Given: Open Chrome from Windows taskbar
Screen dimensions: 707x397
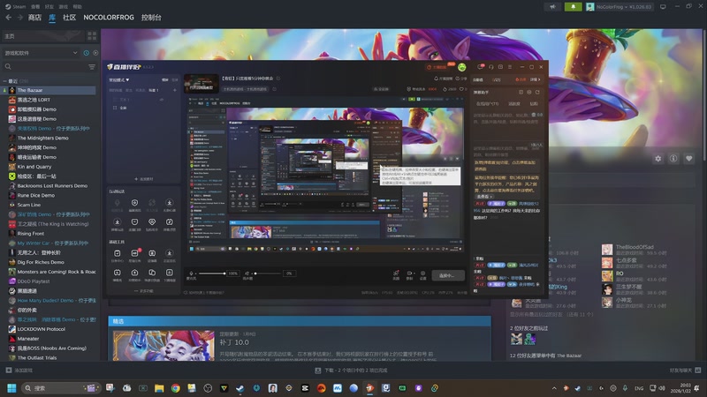Looking at the screenshot, I should tap(175, 388).
